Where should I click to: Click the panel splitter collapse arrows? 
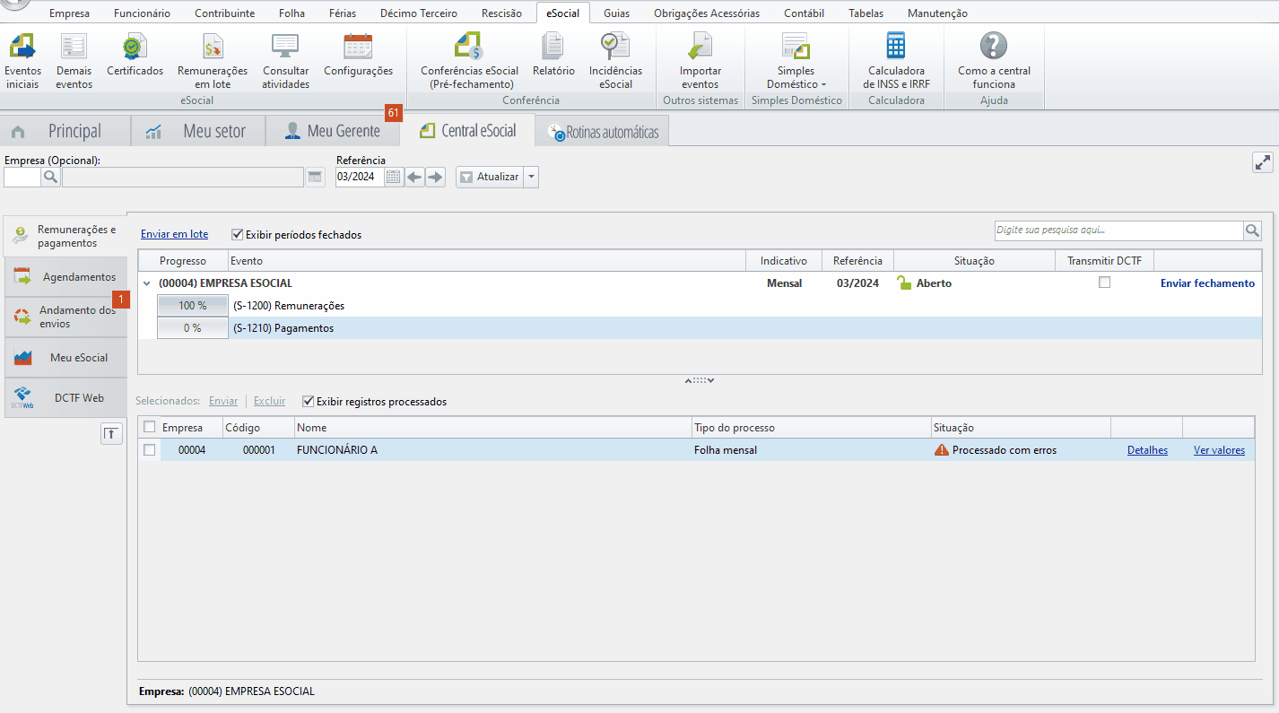[x=700, y=380]
